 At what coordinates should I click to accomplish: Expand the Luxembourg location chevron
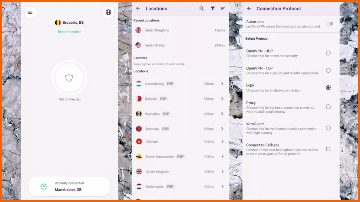222,84
